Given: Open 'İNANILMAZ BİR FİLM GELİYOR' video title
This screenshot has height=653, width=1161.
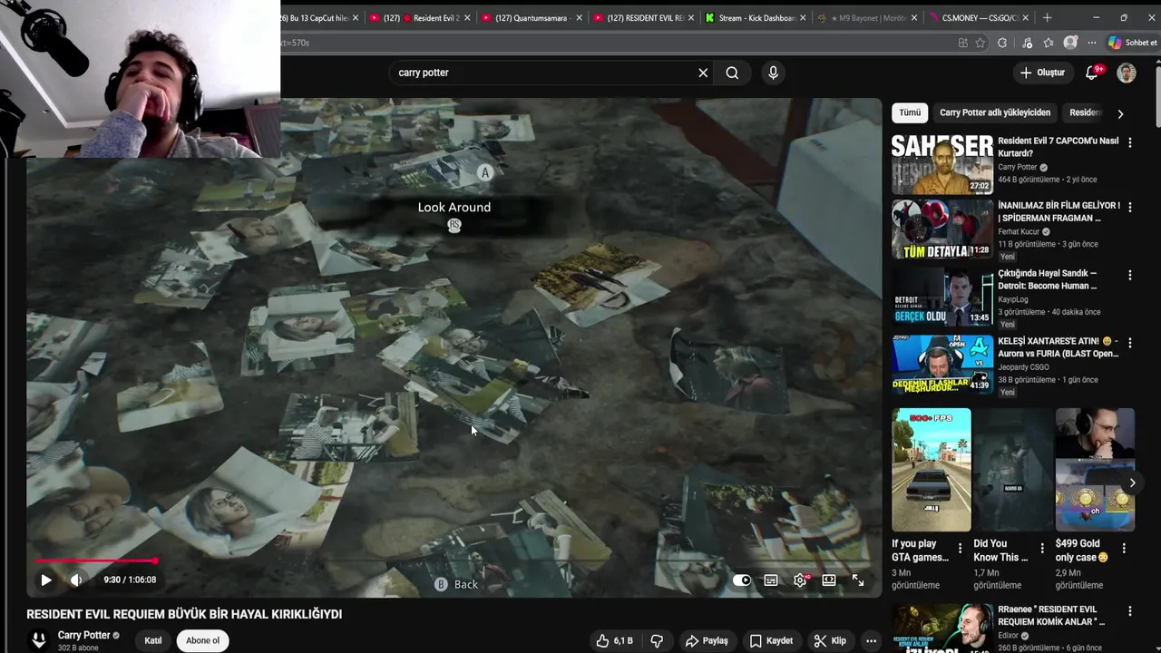Looking at the screenshot, I should [1059, 211].
